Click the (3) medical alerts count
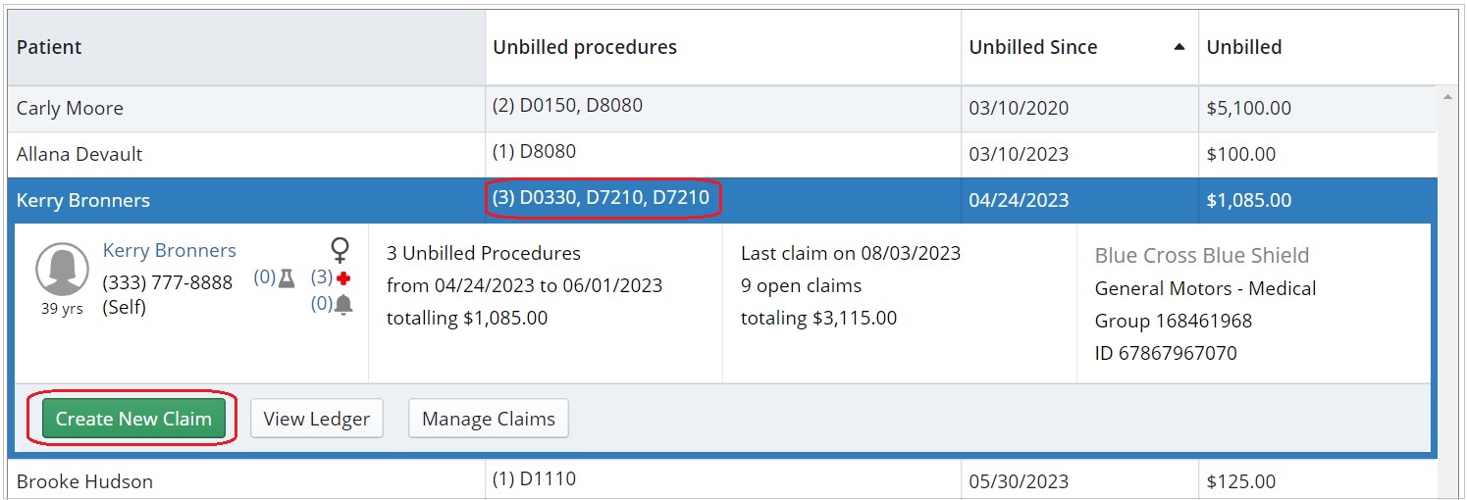This screenshot has width=1467, height=500. point(322,278)
